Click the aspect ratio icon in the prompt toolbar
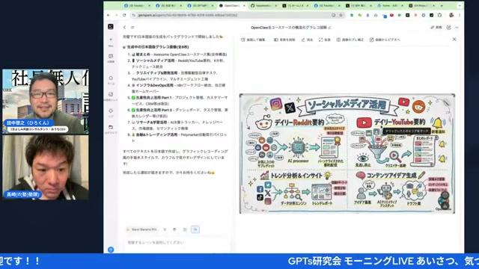 tap(185, 229)
